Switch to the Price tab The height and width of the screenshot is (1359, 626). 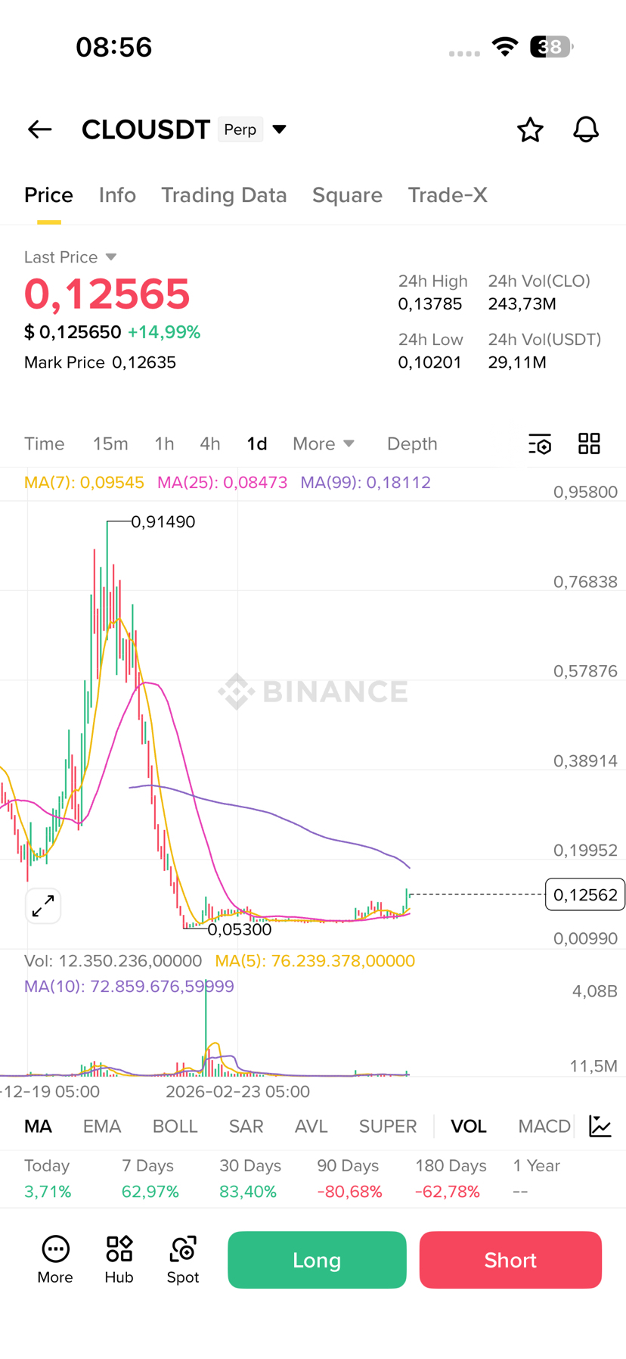(48, 195)
